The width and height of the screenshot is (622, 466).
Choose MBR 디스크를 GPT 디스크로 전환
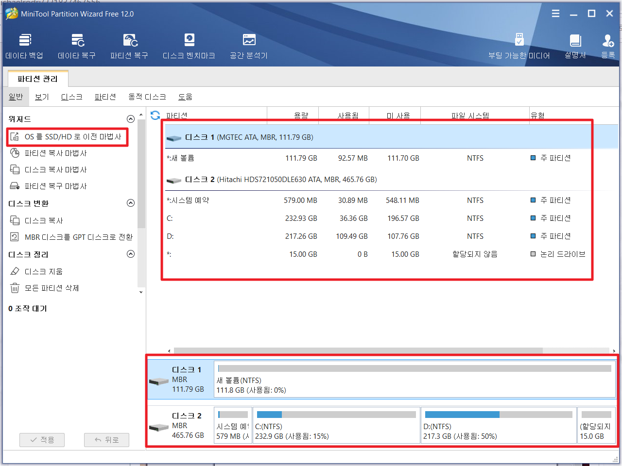point(71,237)
